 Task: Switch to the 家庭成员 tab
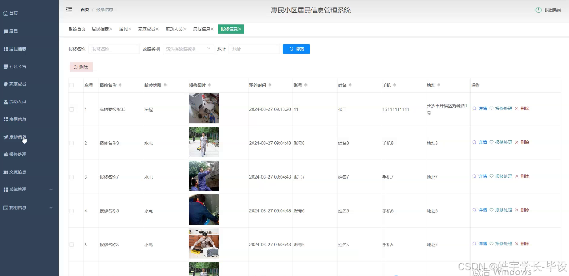(x=147, y=29)
